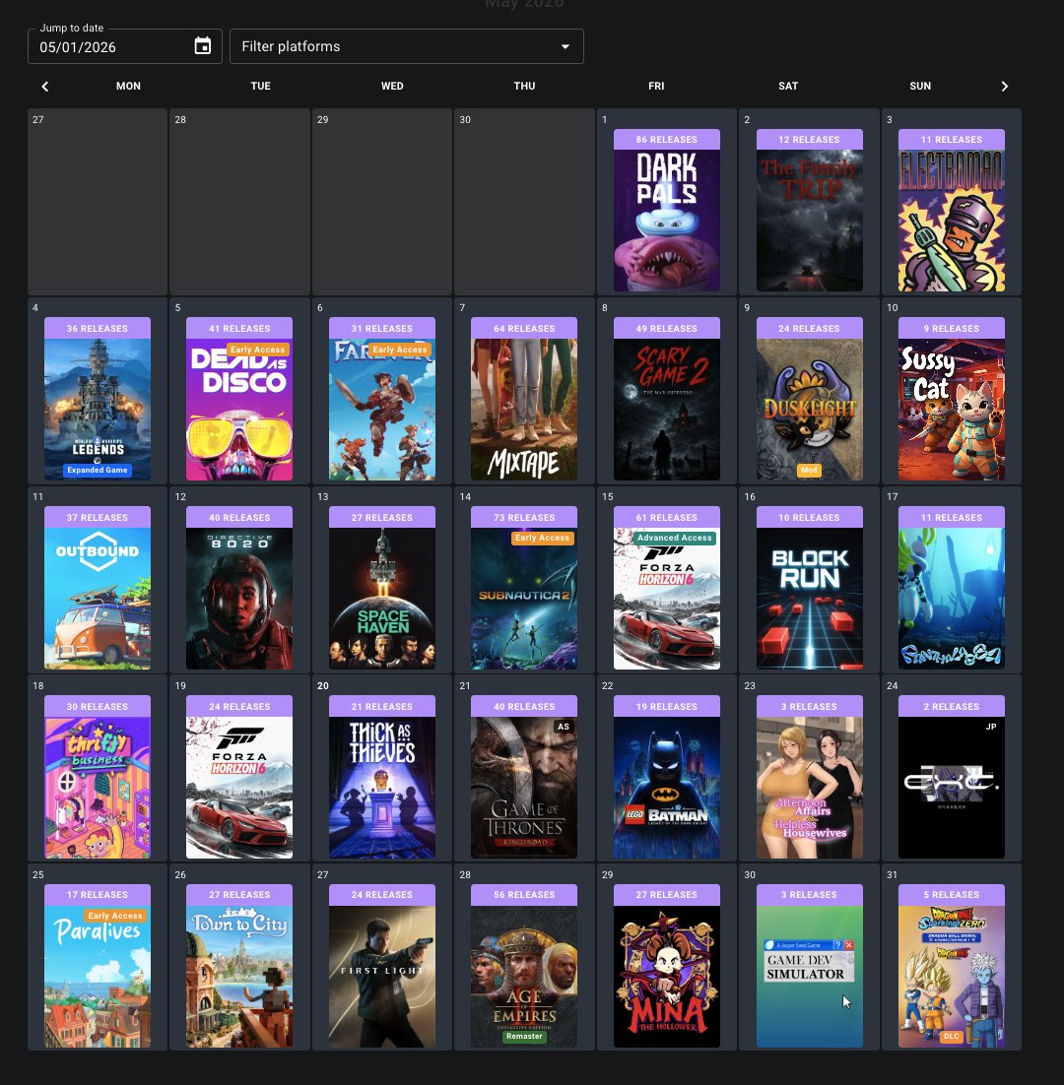Click the Mod tag on Dusklight
Image resolution: width=1064 pixels, height=1085 pixels.
[x=809, y=470]
